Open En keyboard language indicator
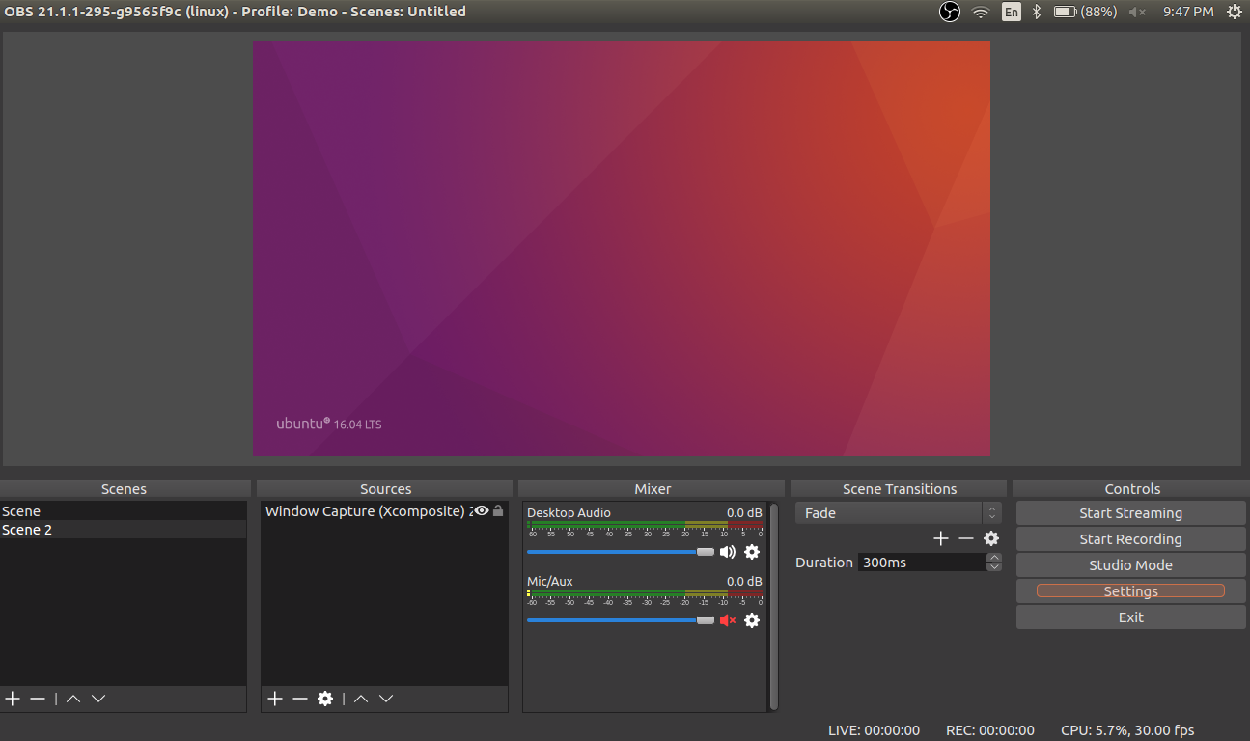Viewport: 1250px width, 741px height. click(1011, 12)
